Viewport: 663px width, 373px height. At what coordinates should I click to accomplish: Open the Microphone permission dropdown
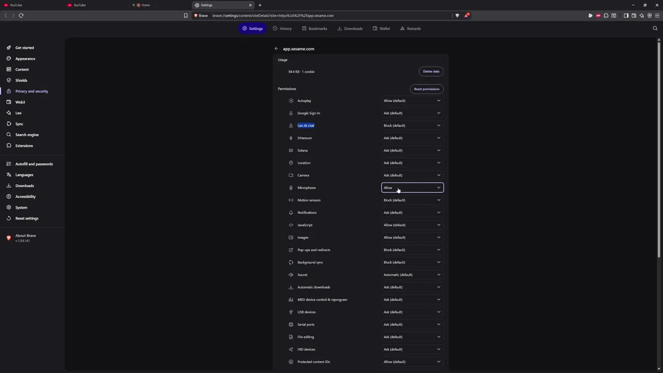click(x=412, y=188)
